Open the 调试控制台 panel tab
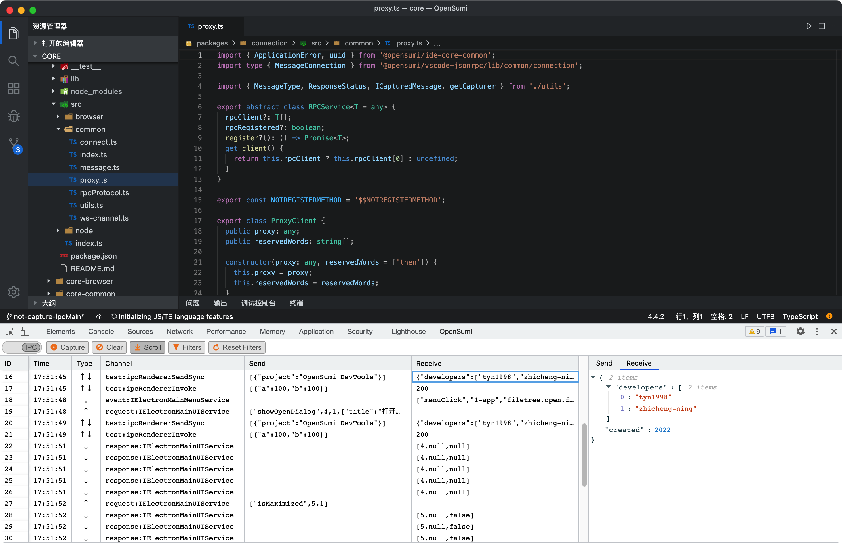This screenshot has height=543, width=842. pyautogui.click(x=258, y=303)
